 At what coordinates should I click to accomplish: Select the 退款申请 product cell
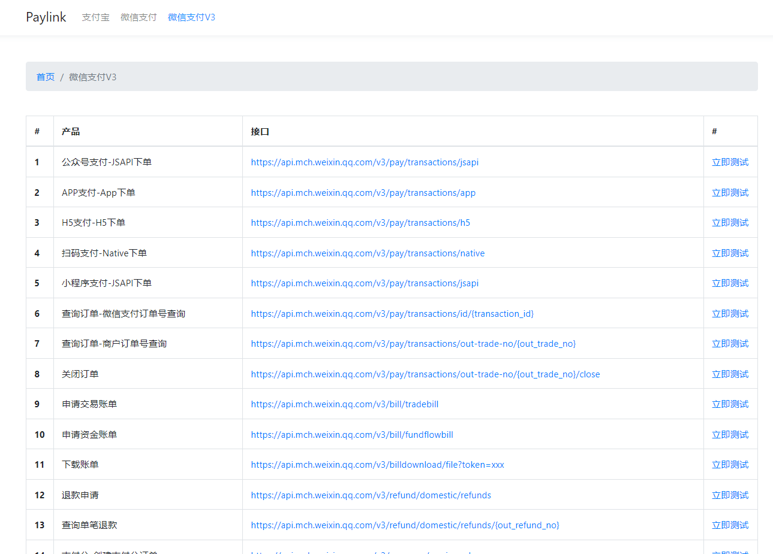148,495
